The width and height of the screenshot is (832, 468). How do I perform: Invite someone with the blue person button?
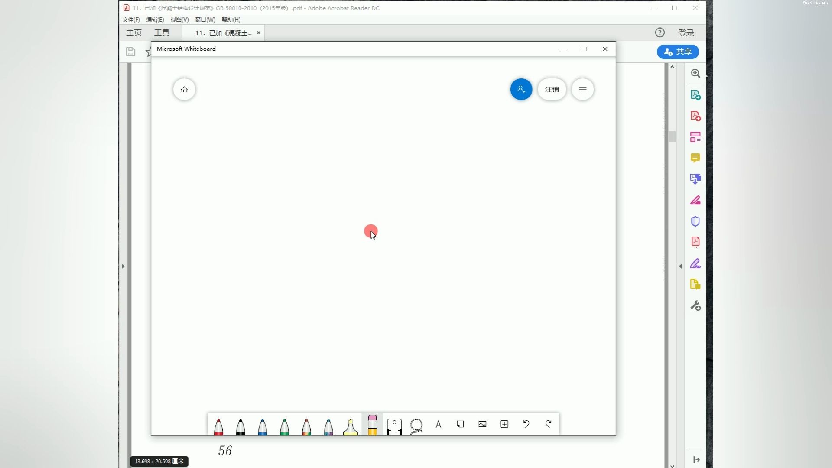(x=521, y=89)
